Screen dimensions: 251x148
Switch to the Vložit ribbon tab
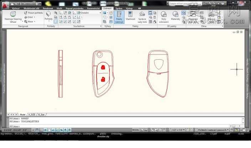[x=59, y=8]
